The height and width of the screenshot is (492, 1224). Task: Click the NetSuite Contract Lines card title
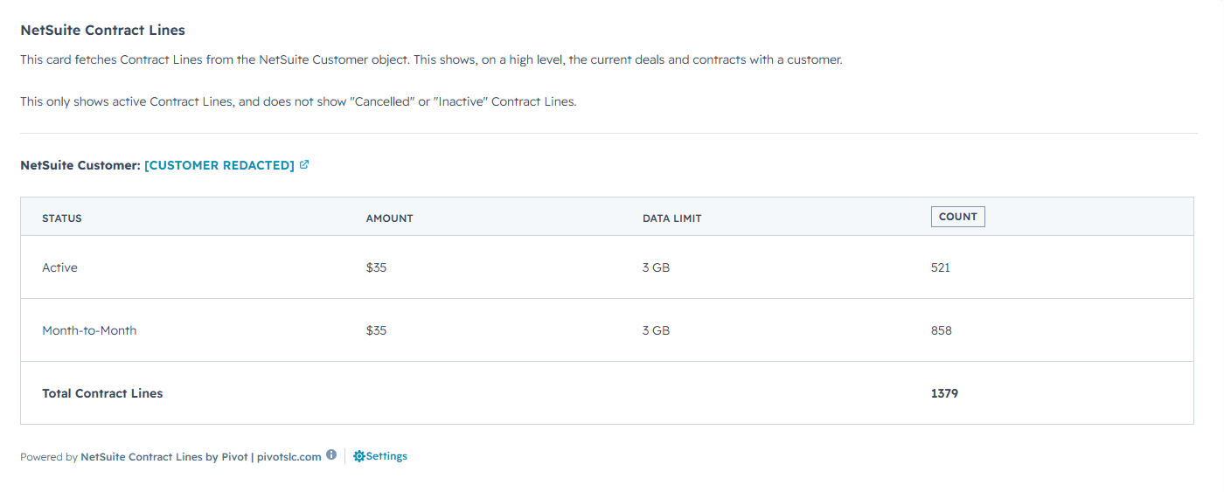tap(102, 31)
